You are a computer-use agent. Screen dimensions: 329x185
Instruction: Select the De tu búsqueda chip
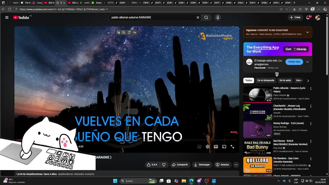pos(266,80)
